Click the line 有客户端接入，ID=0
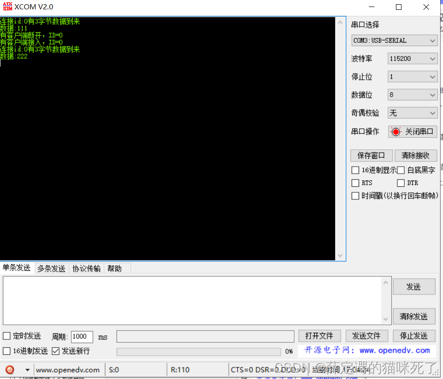 click(x=31, y=42)
